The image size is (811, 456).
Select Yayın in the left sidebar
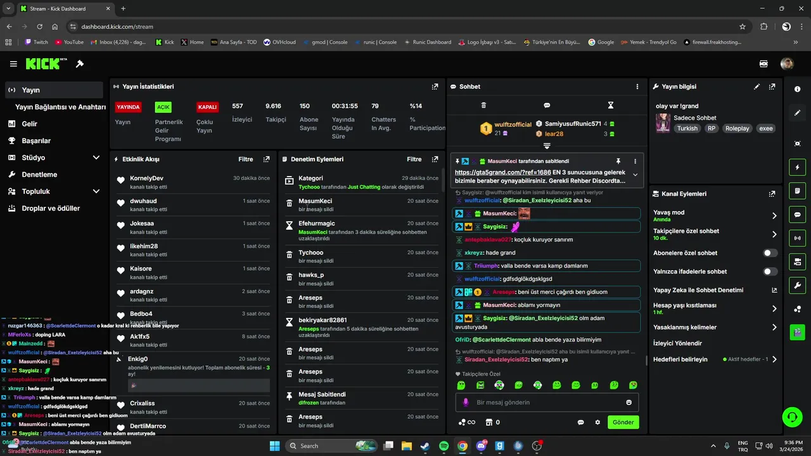click(54, 90)
